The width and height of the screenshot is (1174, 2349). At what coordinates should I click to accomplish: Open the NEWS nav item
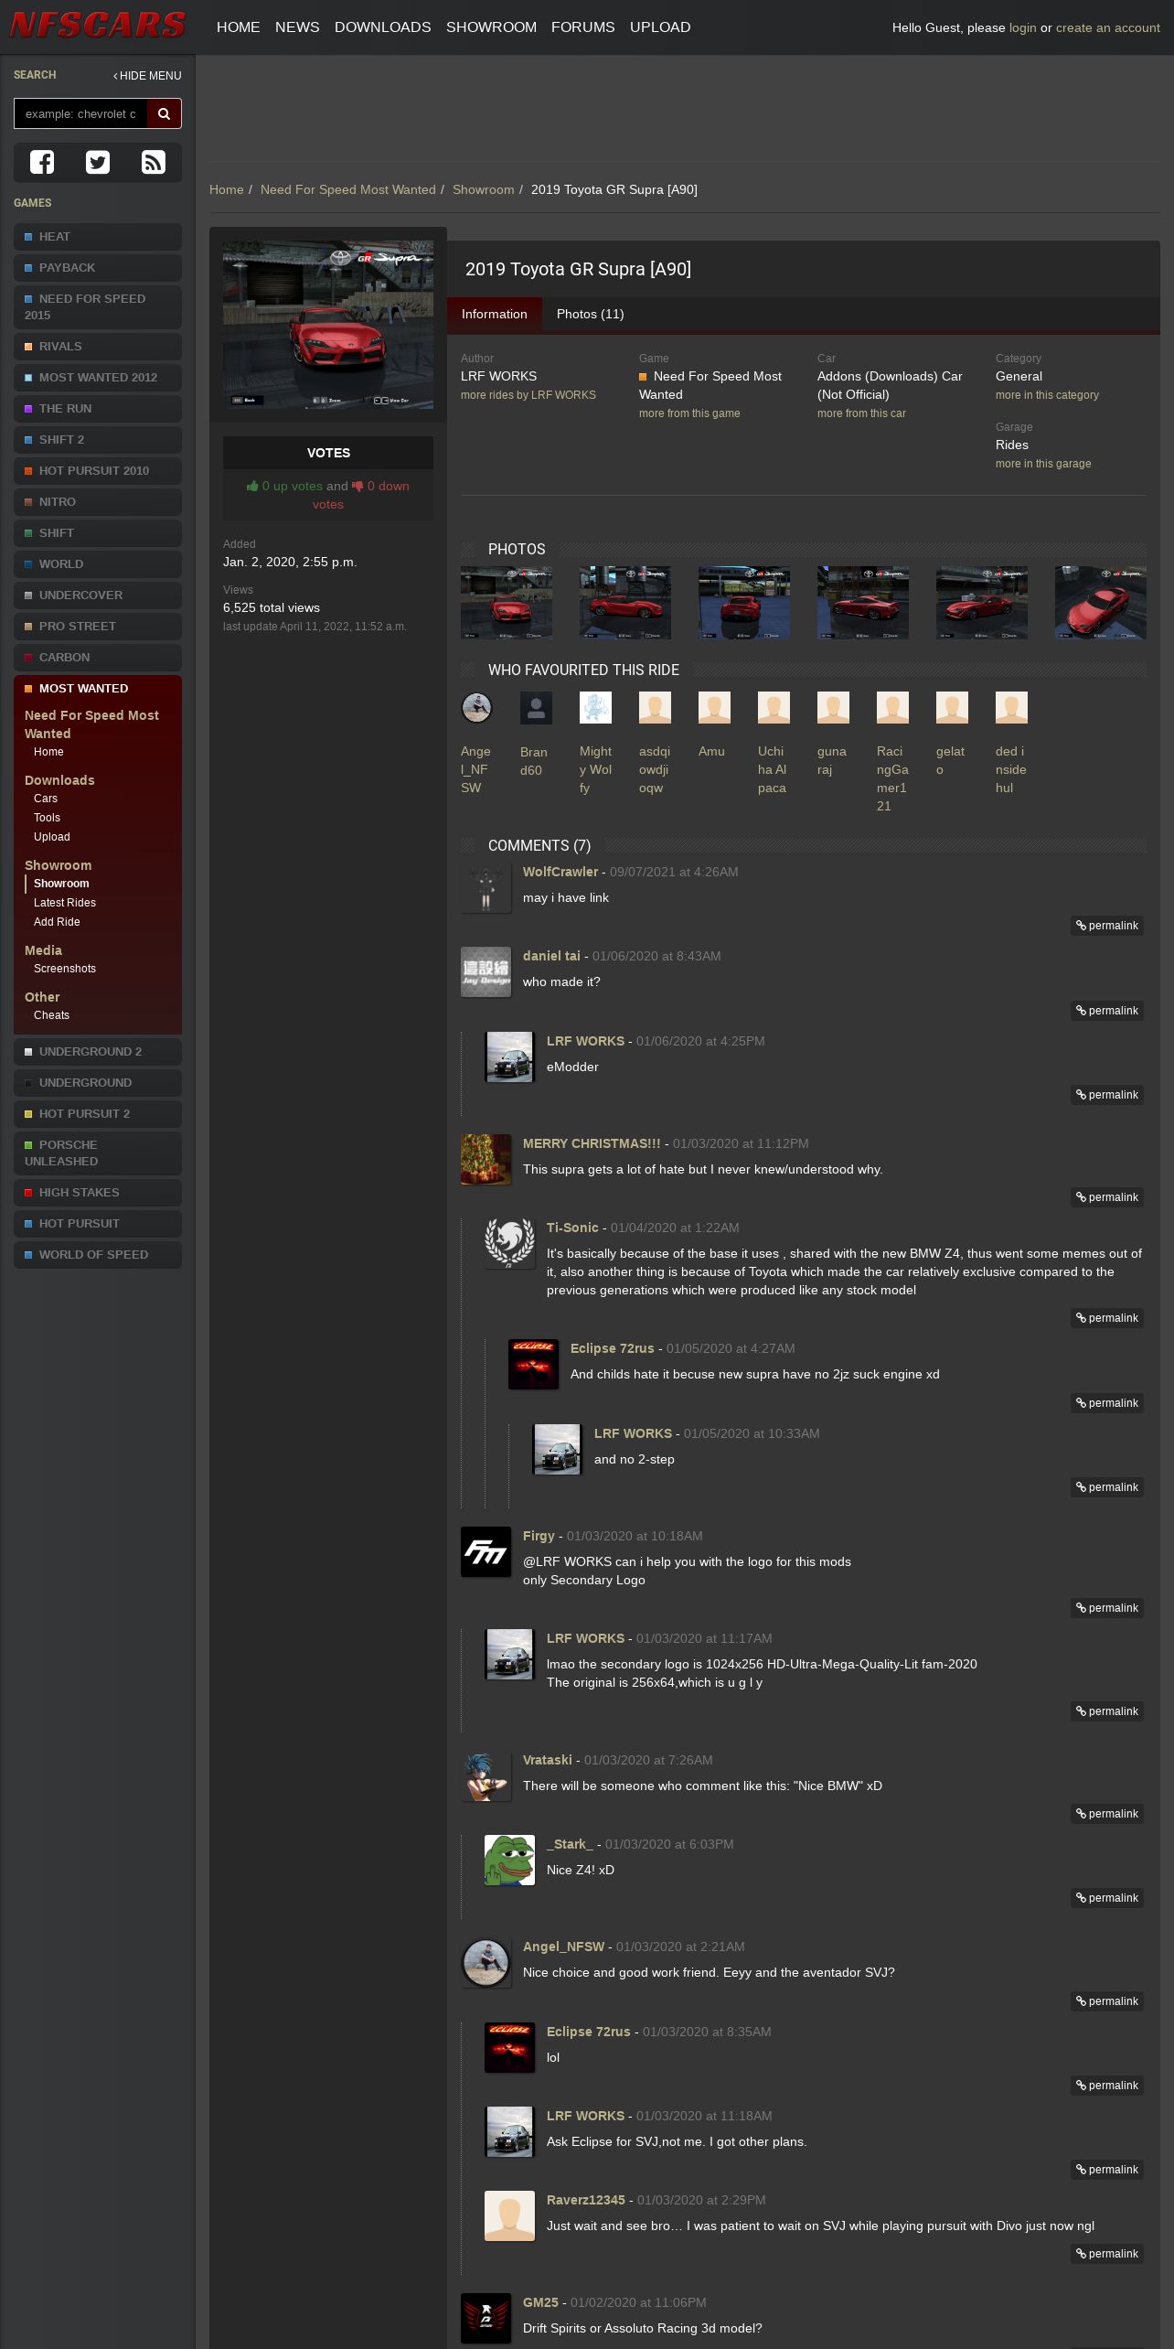pos(297,27)
